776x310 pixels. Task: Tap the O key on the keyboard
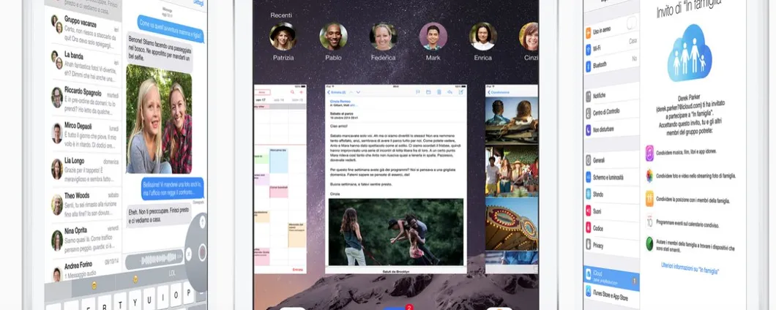click(176, 295)
